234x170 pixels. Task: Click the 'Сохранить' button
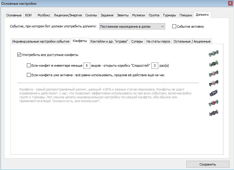click(x=207, y=164)
